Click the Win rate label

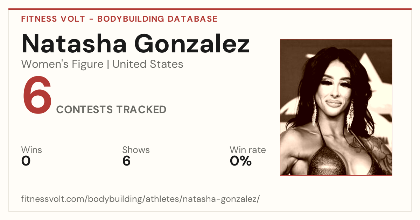click(x=247, y=150)
